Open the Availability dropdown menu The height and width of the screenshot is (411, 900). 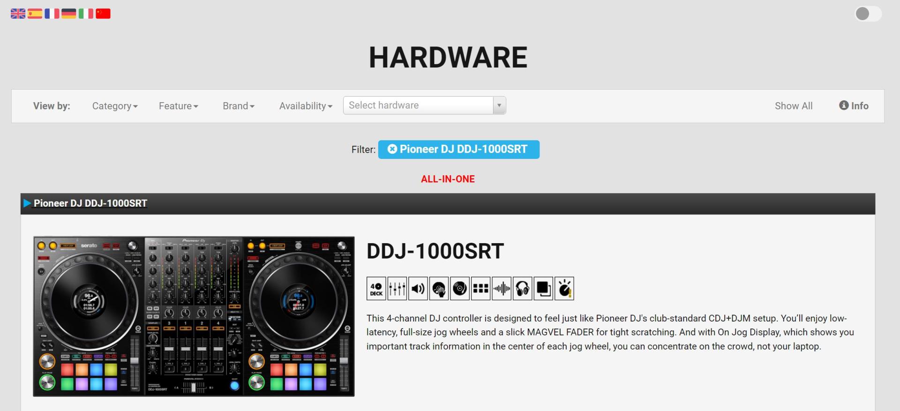coord(306,106)
